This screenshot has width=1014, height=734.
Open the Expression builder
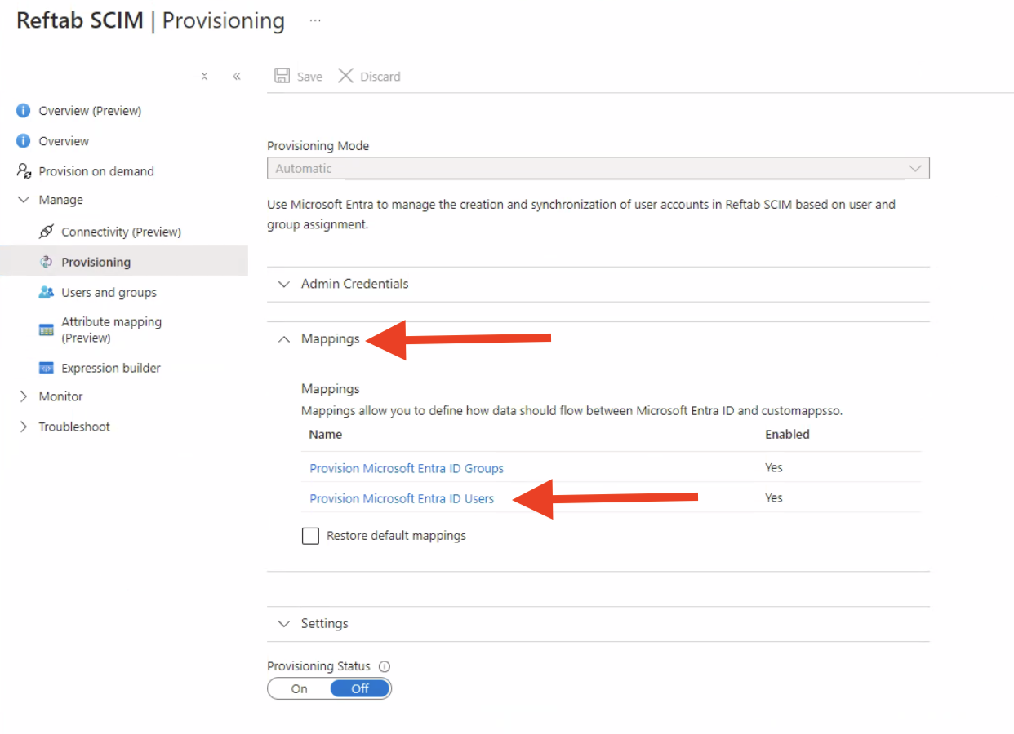coord(47,368)
